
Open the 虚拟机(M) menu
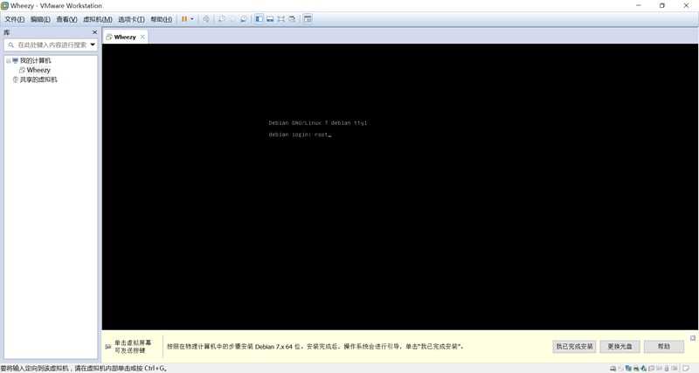(98, 19)
